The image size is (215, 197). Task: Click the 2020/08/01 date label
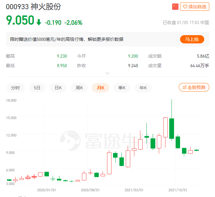(90, 190)
